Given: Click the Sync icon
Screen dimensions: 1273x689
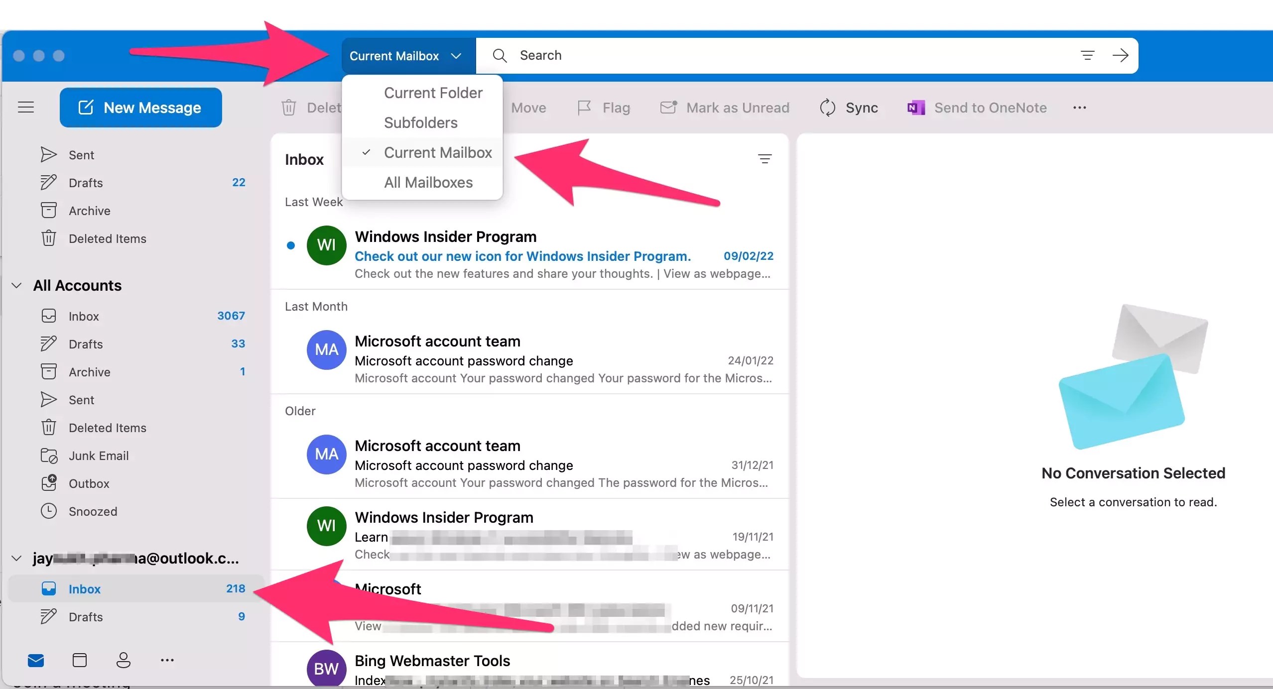Looking at the screenshot, I should [x=827, y=108].
